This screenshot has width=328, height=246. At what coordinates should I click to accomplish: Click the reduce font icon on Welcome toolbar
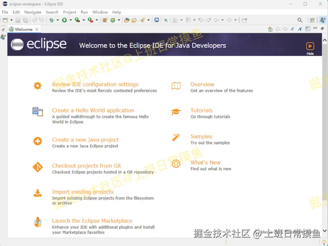(x=292, y=28)
